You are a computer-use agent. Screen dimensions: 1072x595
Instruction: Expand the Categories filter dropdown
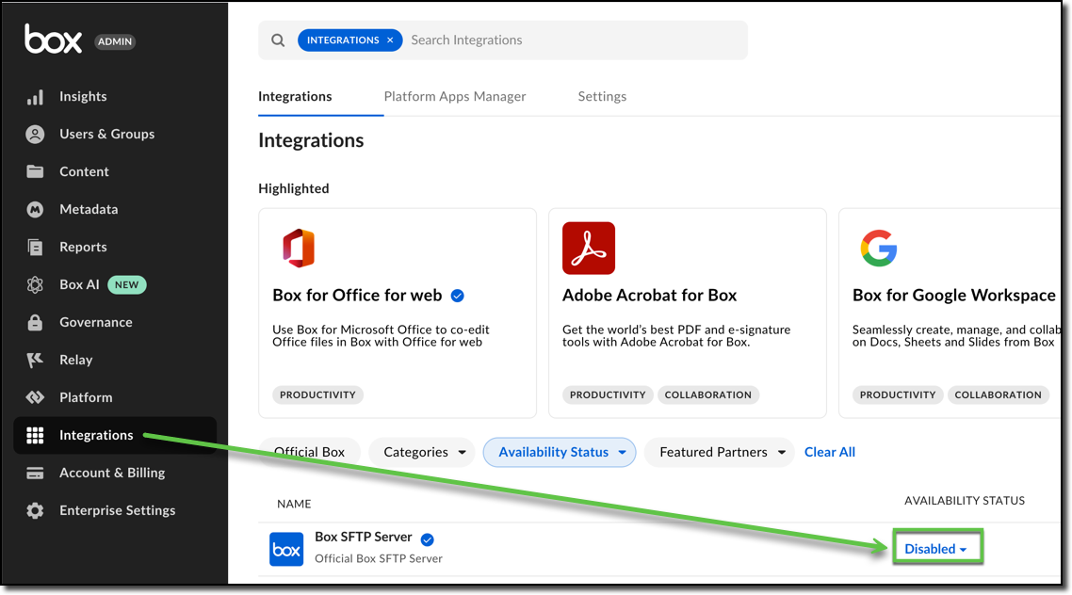pyautogui.click(x=423, y=452)
